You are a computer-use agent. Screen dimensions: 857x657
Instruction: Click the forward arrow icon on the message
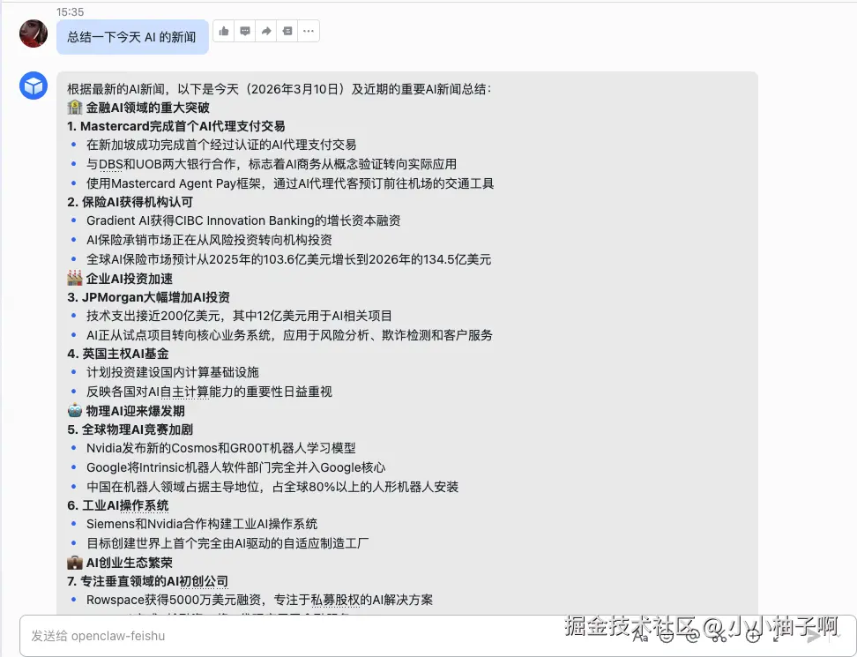tap(266, 31)
